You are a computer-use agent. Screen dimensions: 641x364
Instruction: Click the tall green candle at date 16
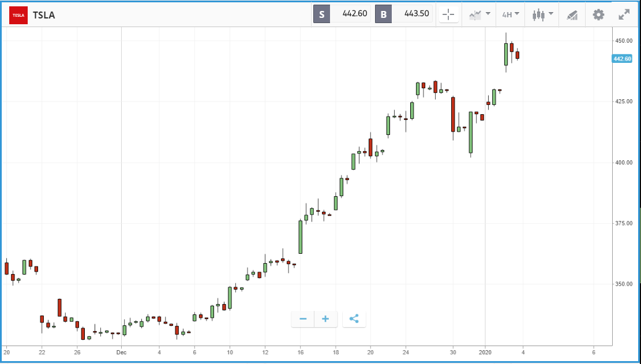pyautogui.click(x=301, y=237)
